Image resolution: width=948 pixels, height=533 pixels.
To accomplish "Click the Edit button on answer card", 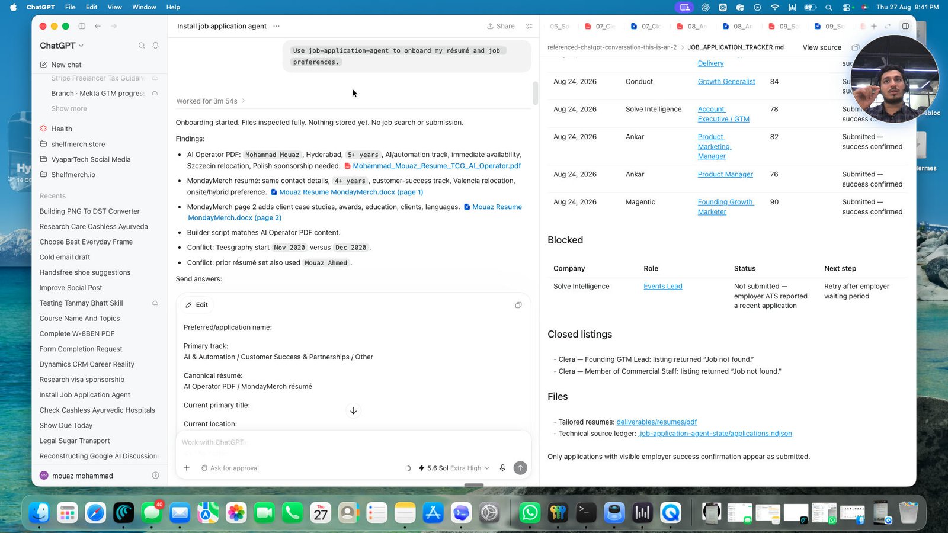I will click(197, 305).
